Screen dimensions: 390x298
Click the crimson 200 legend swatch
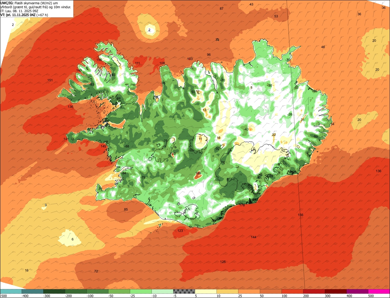click(x=314, y=291)
